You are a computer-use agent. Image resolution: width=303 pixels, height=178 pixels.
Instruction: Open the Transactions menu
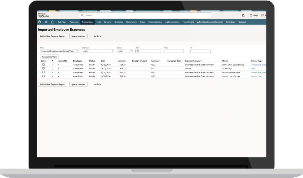pos(88,22)
